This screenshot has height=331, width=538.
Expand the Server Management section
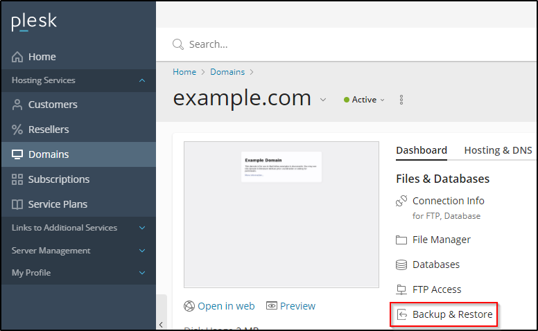click(x=142, y=251)
